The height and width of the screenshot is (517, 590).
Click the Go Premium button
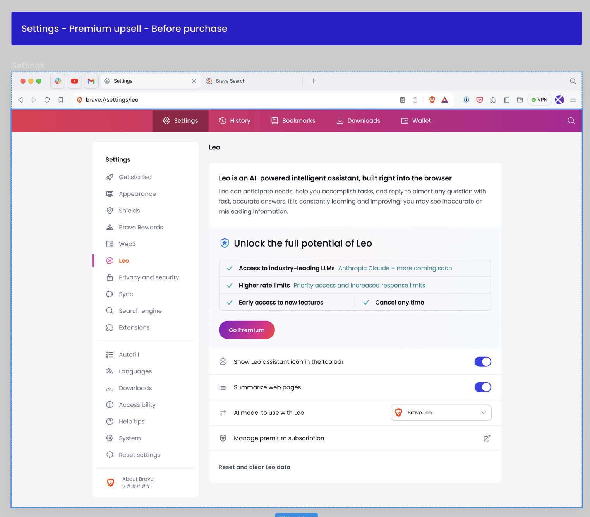[x=247, y=330]
